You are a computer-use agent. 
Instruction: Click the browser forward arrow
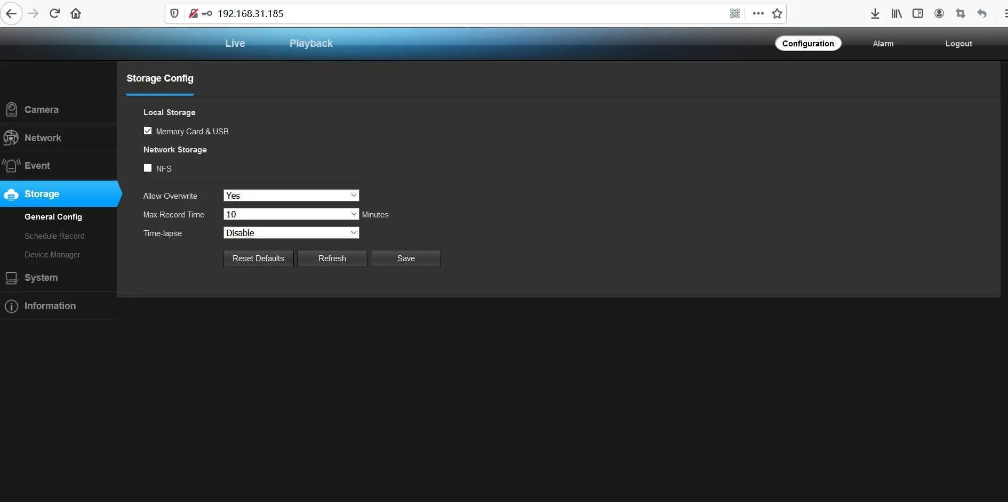point(33,13)
